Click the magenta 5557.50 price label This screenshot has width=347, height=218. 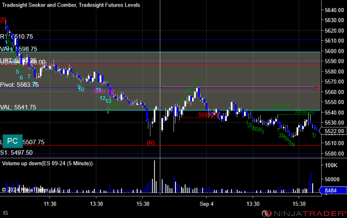click(104, 91)
